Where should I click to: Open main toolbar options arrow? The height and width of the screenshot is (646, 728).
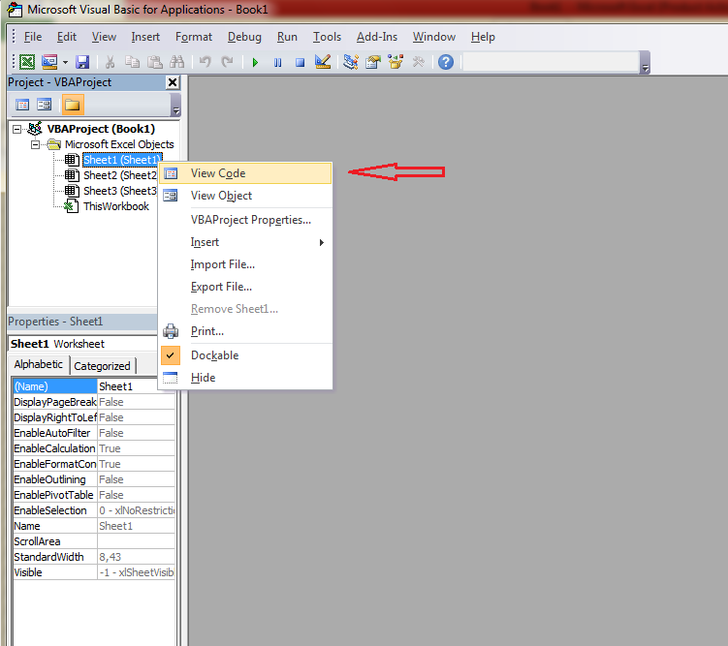(645, 63)
